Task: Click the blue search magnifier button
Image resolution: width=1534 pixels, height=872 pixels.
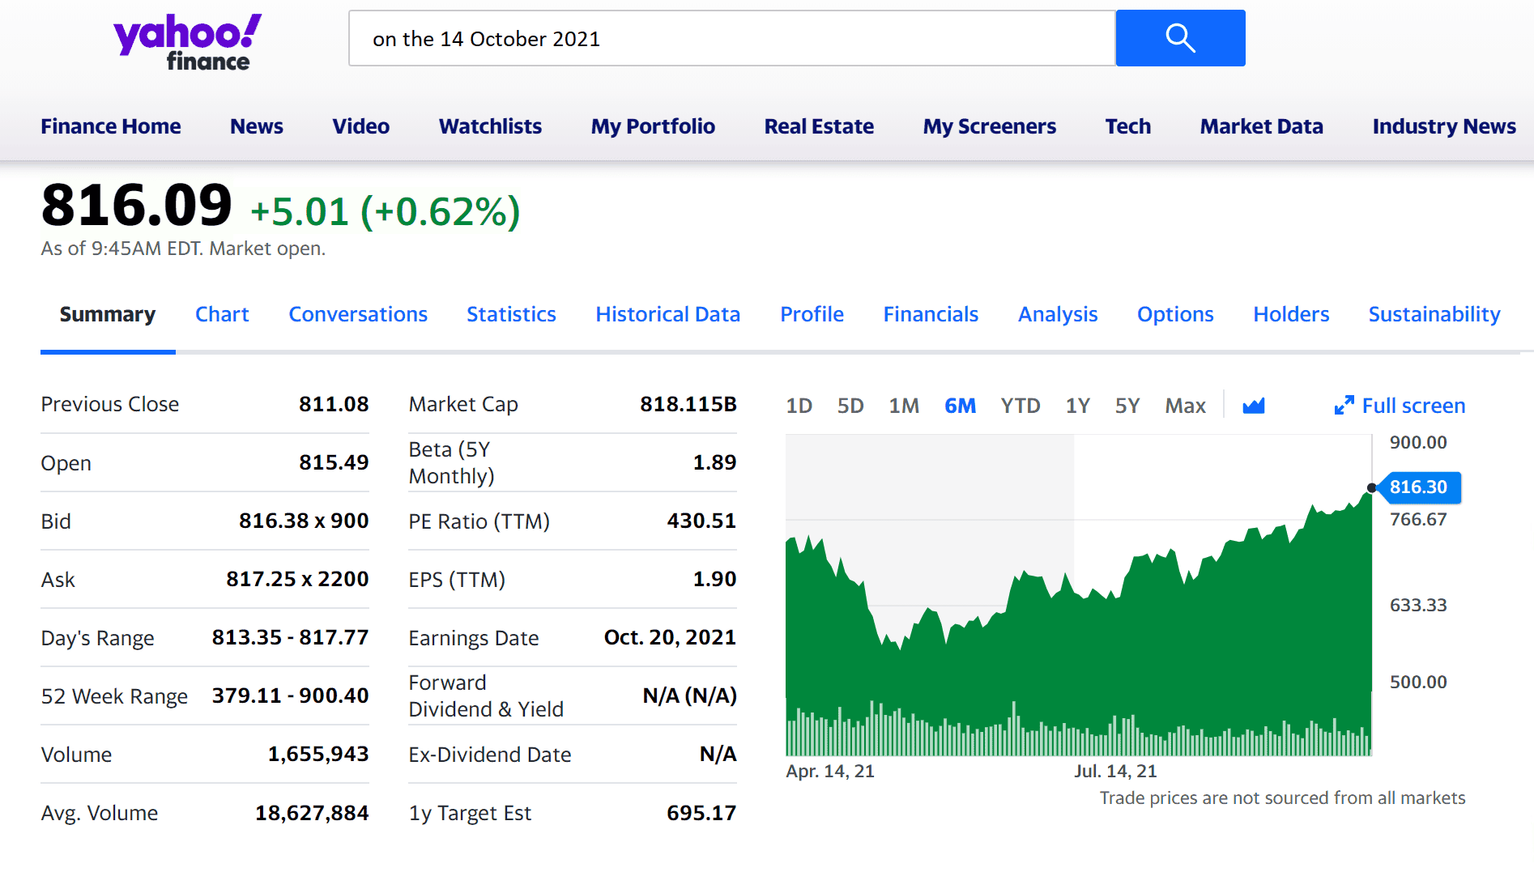Action: [1180, 38]
